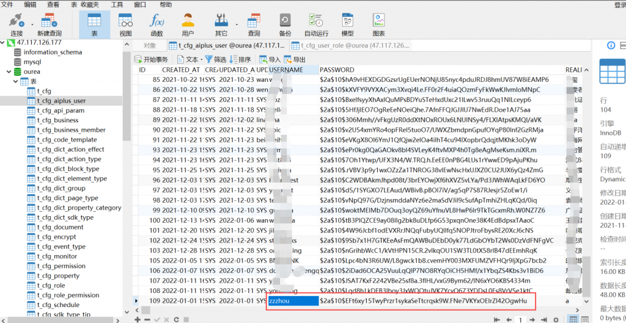This screenshot has width=626, height=323.
Task: Select t_cfg_dict_group table in tree
Action: point(61,188)
